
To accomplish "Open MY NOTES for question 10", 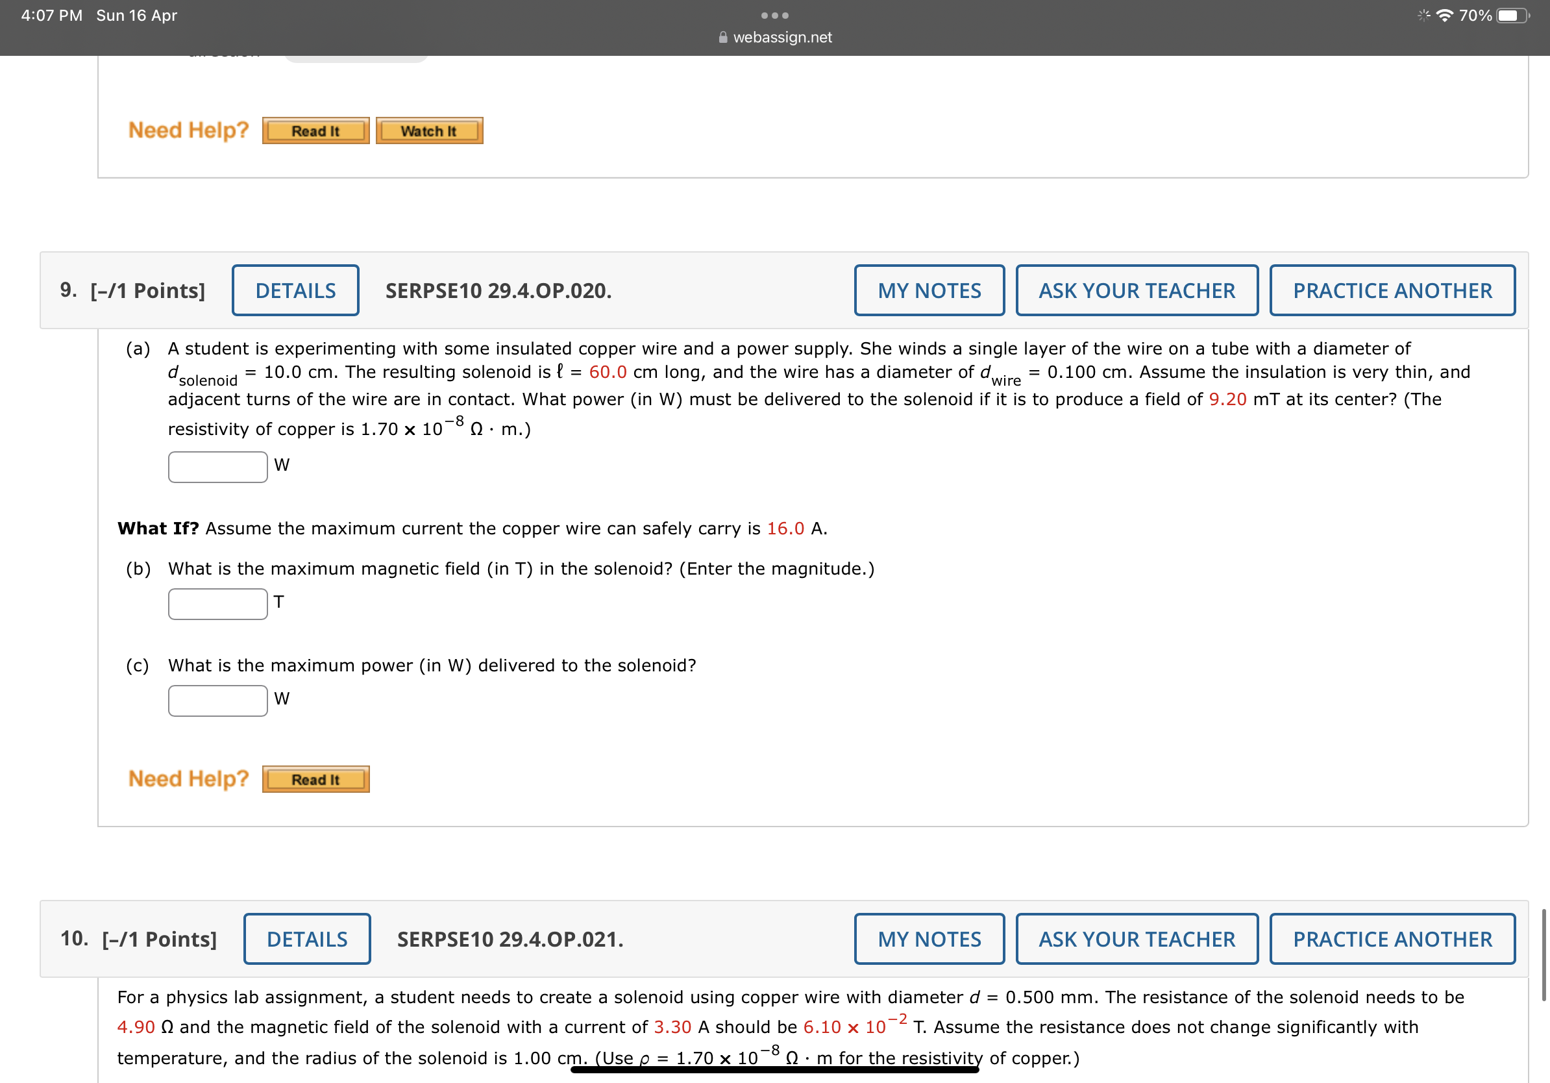I will click(929, 940).
